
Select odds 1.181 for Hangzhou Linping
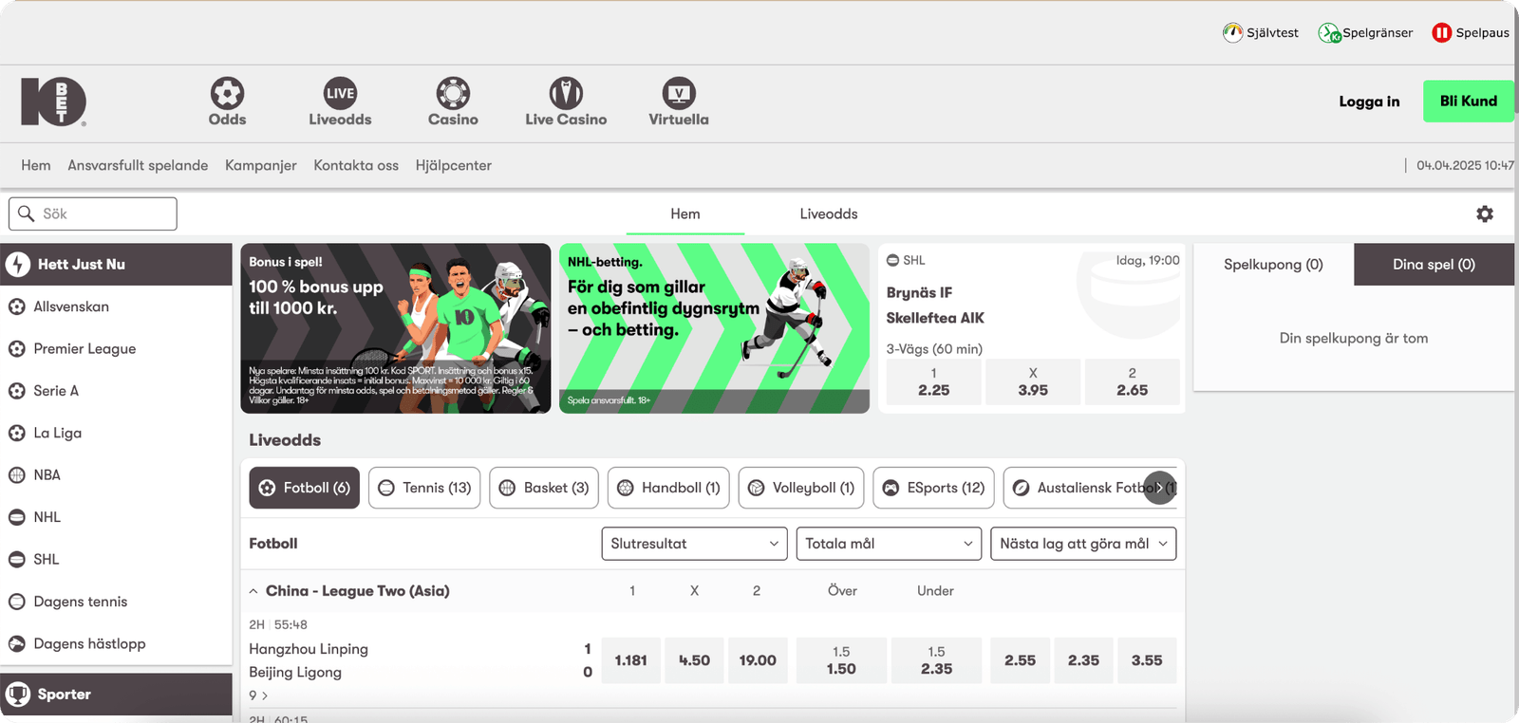coord(631,660)
